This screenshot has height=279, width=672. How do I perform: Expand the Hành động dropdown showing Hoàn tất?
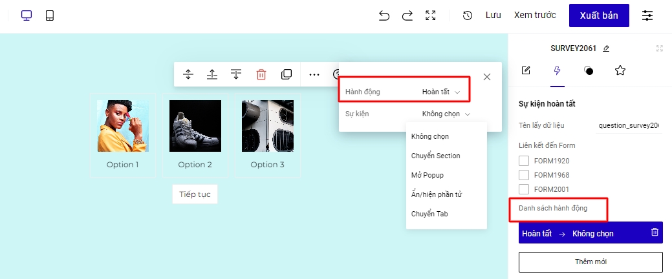(x=441, y=92)
